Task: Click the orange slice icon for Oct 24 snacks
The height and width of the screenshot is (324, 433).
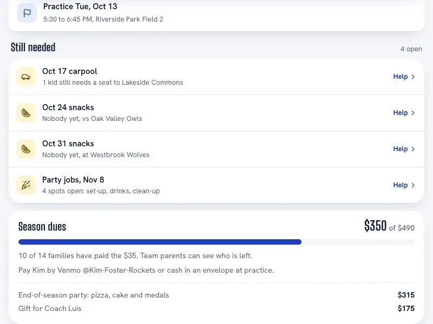Action: tap(26, 113)
